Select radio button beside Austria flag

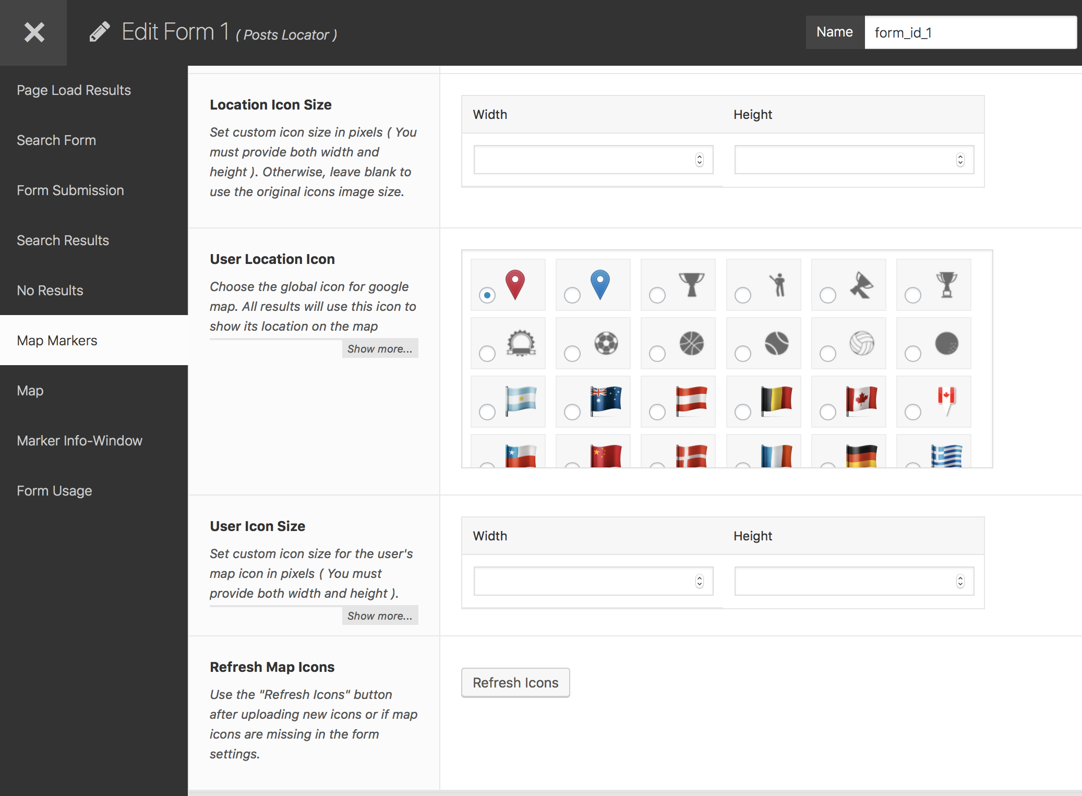(657, 412)
